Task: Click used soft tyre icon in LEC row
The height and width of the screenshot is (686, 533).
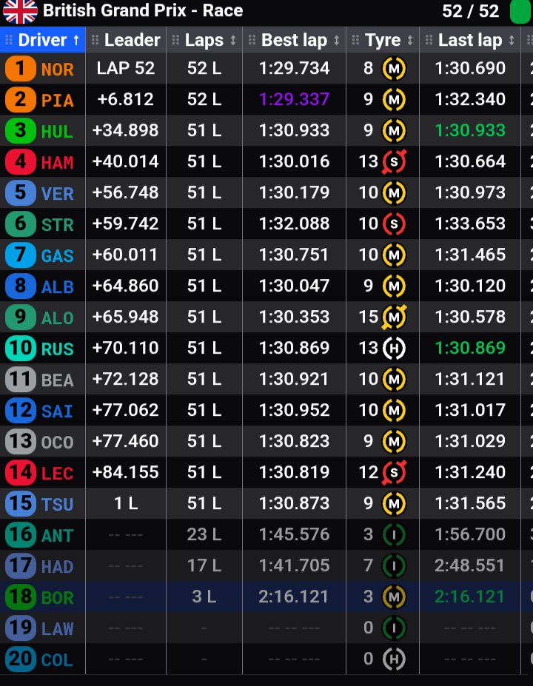Action: click(x=394, y=472)
